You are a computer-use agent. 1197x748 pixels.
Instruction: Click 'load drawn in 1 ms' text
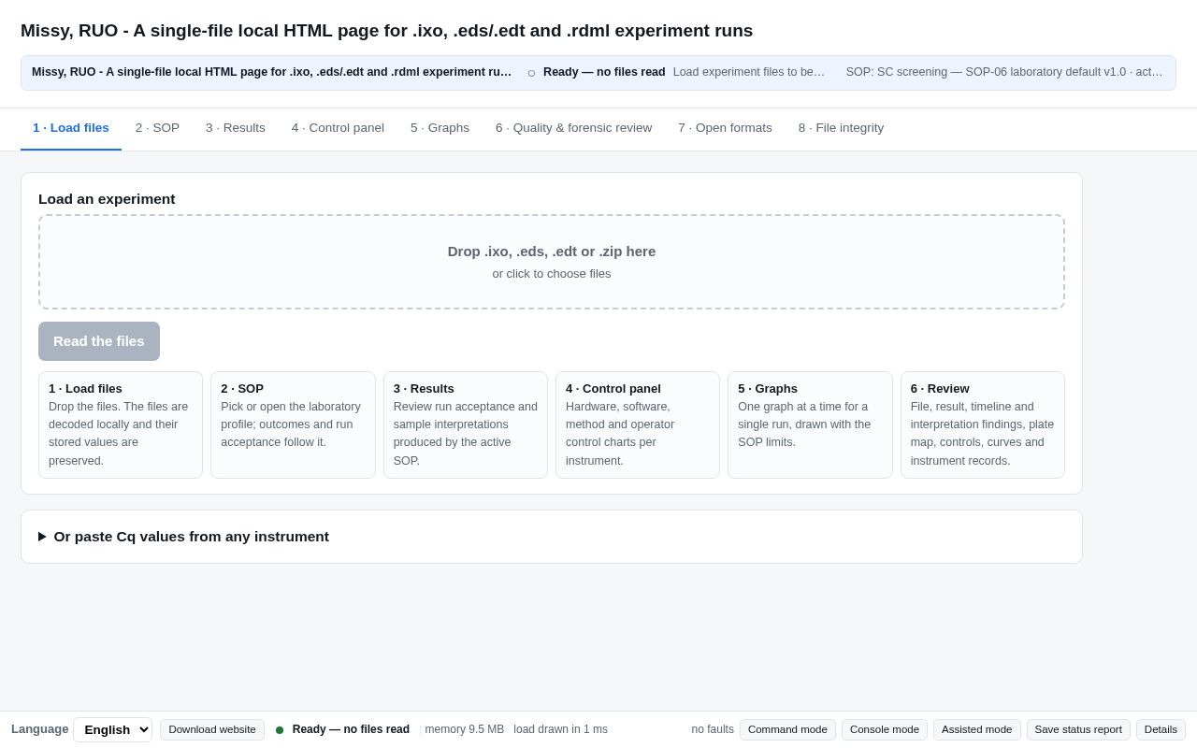pyautogui.click(x=560, y=729)
